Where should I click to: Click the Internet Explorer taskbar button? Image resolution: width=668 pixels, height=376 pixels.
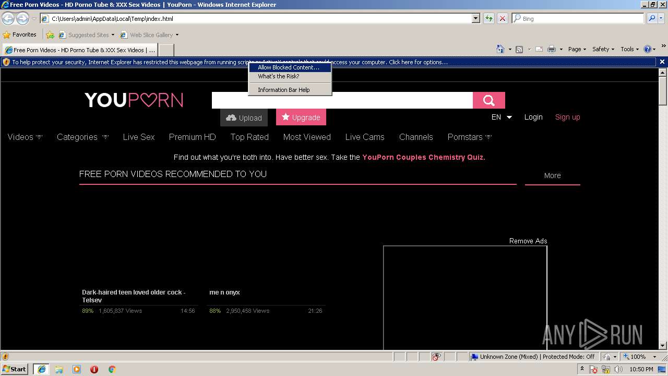41,369
